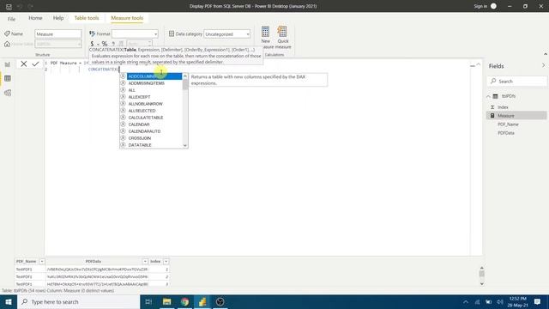Click the autocomplete list scroll-down arrow
The height and width of the screenshot is (309, 549).
tap(185, 145)
